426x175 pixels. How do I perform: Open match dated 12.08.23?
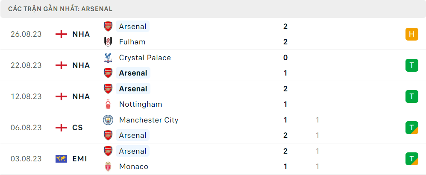(x=213, y=96)
